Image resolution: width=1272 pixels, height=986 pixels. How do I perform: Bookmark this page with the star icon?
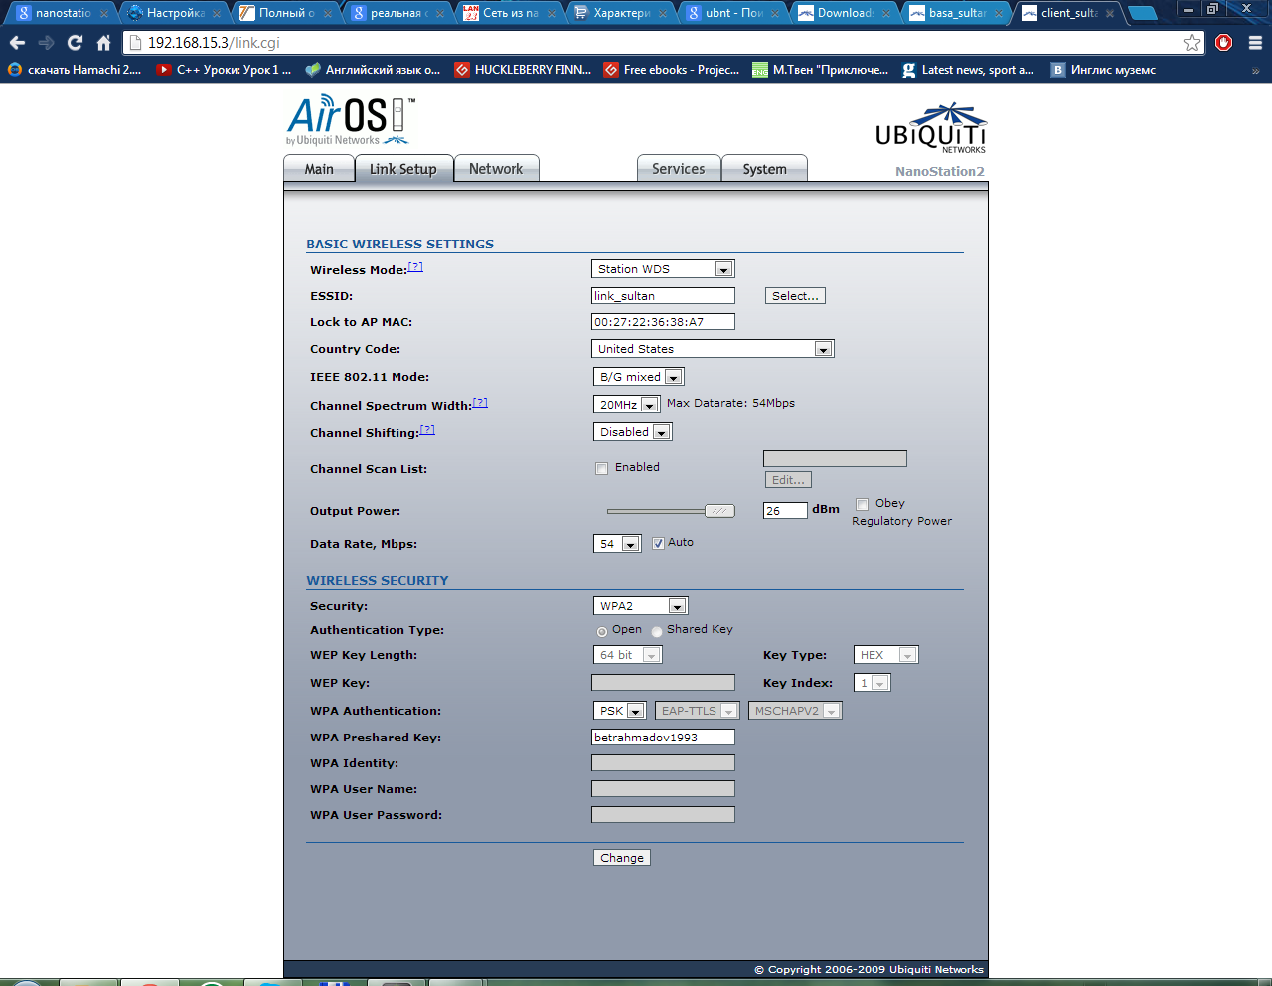(x=1192, y=43)
